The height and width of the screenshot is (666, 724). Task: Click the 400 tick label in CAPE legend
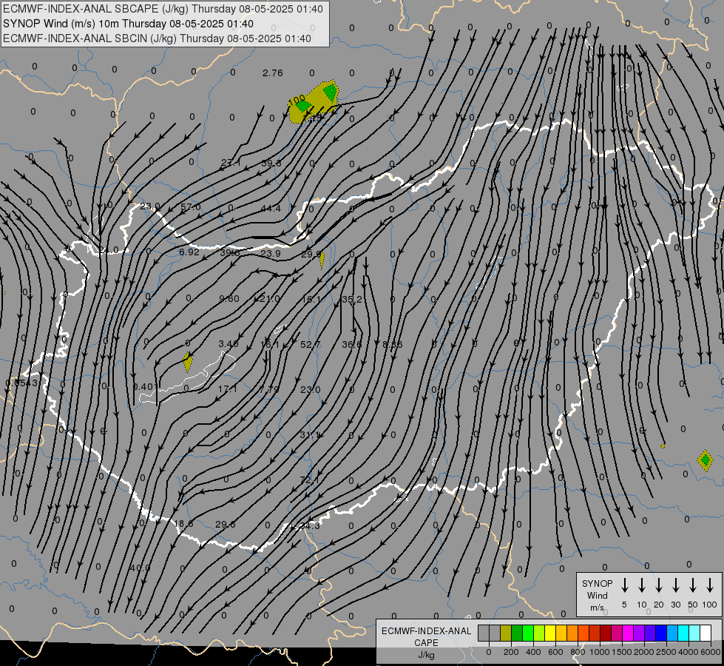533,652
